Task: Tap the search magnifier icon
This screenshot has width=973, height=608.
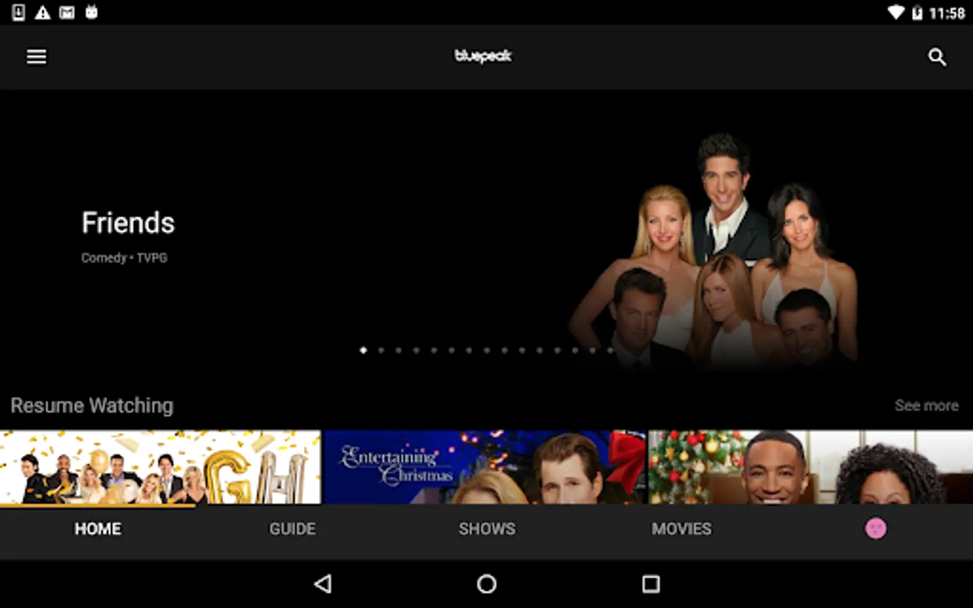Action: [937, 57]
